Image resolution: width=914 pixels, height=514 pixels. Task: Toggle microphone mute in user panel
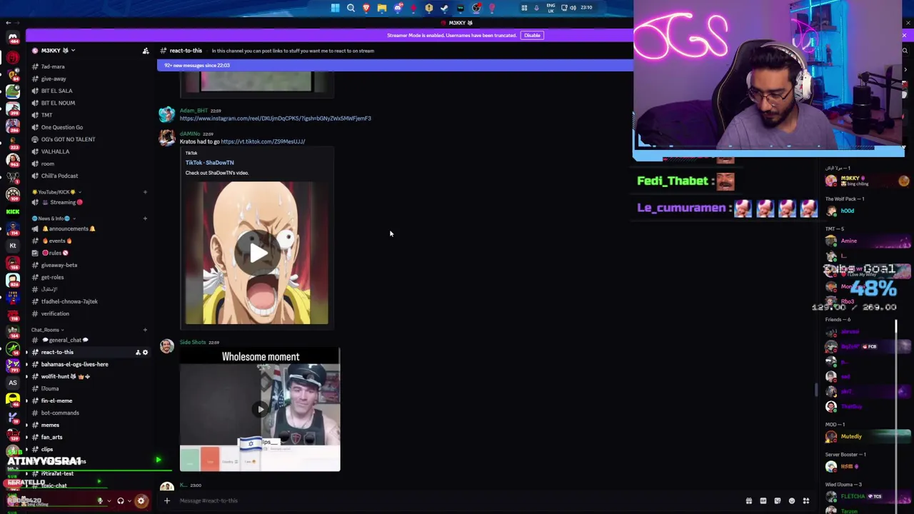pyautogui.click(x=100, y=500)
